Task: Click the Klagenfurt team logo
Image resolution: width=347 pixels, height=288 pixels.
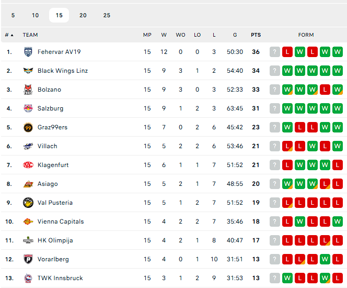Action: pyautogui.click(x=28, y=165)
